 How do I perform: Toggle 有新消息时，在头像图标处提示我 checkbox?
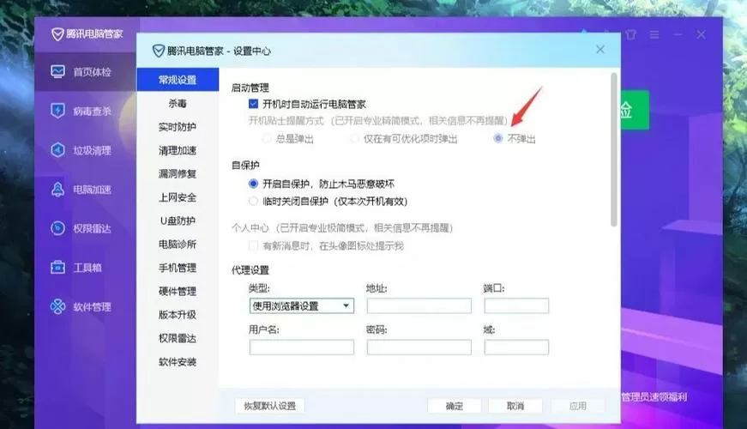tap(254, 245)
